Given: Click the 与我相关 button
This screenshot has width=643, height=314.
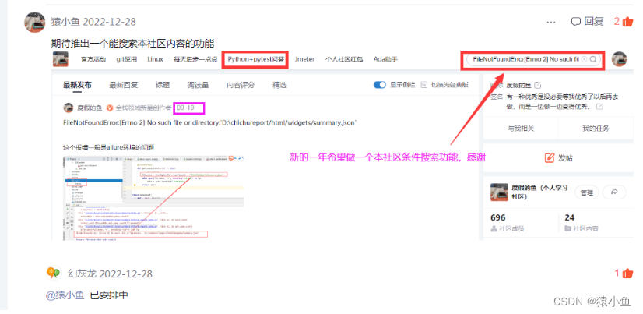Looking at the screenshot, I should coord(521,129).
